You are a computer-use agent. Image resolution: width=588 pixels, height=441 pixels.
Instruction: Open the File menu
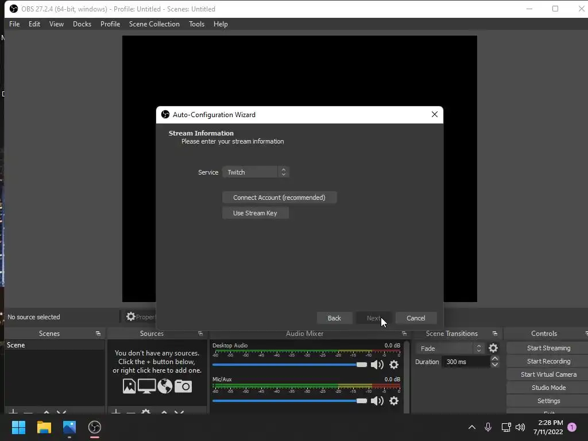pos(14,24)
